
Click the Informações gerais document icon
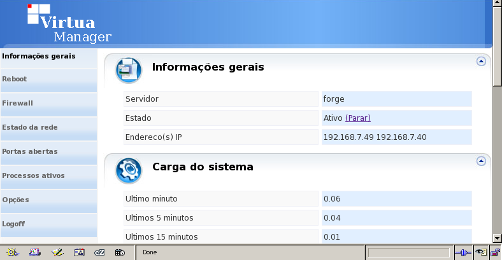click(129, 71)
